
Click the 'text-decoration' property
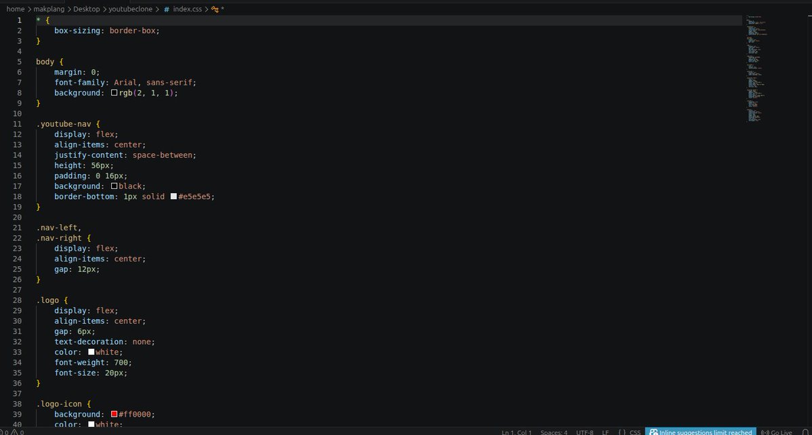point(89,341)
